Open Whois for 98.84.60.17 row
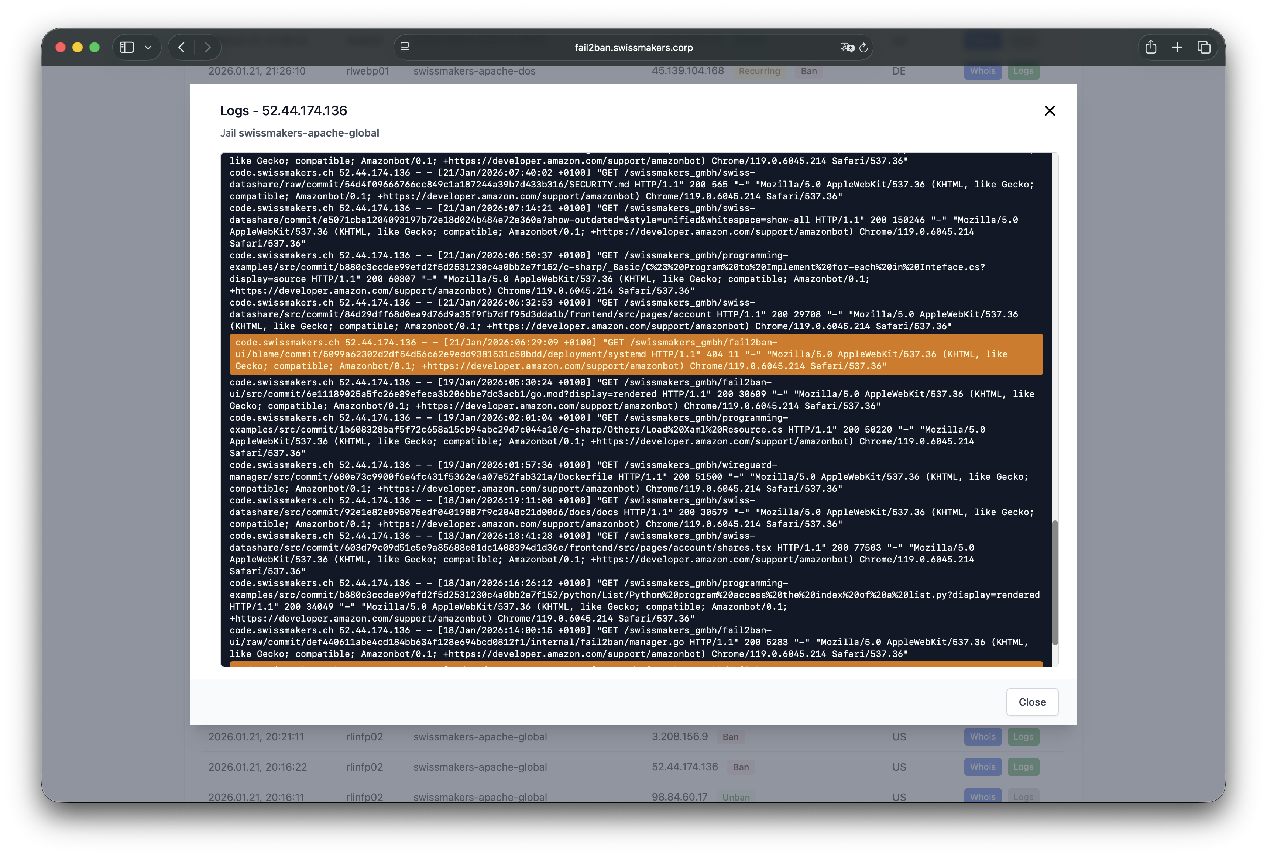The height and width of the screenshot is (857, 1267). 982,796
